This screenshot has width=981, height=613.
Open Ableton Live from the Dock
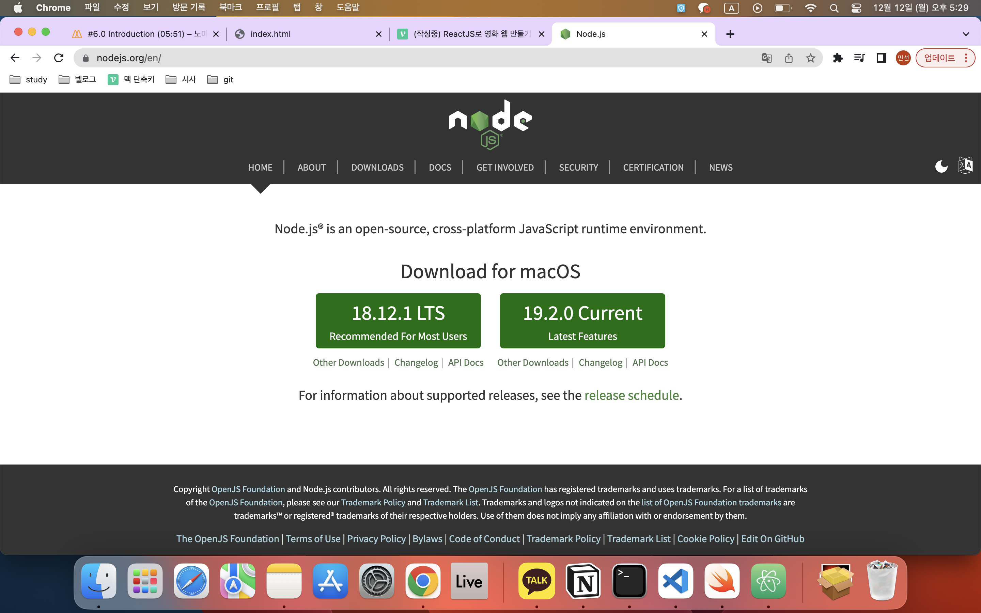[x=469, y=581]
